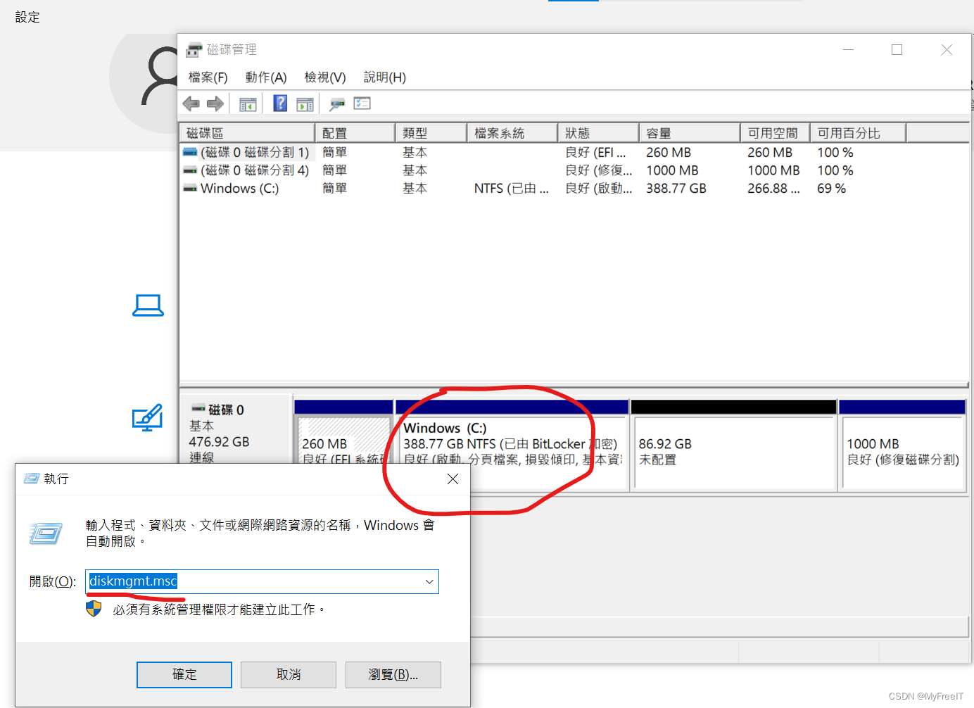Screen dimensions: 974x708
Task: Click the monitor with pen icon in 設定 window
Action: [x=148, y=417]
